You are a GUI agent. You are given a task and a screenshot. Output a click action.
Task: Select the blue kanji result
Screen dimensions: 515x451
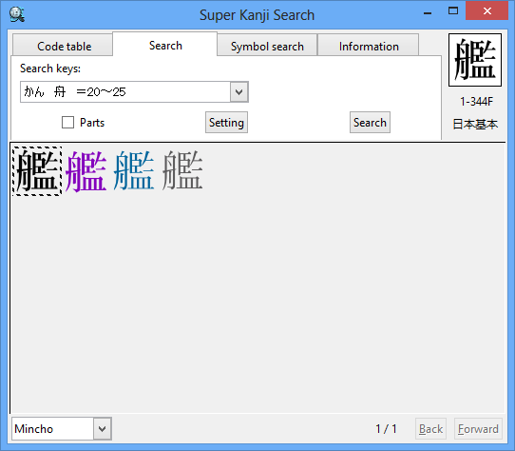click(134, 170)
